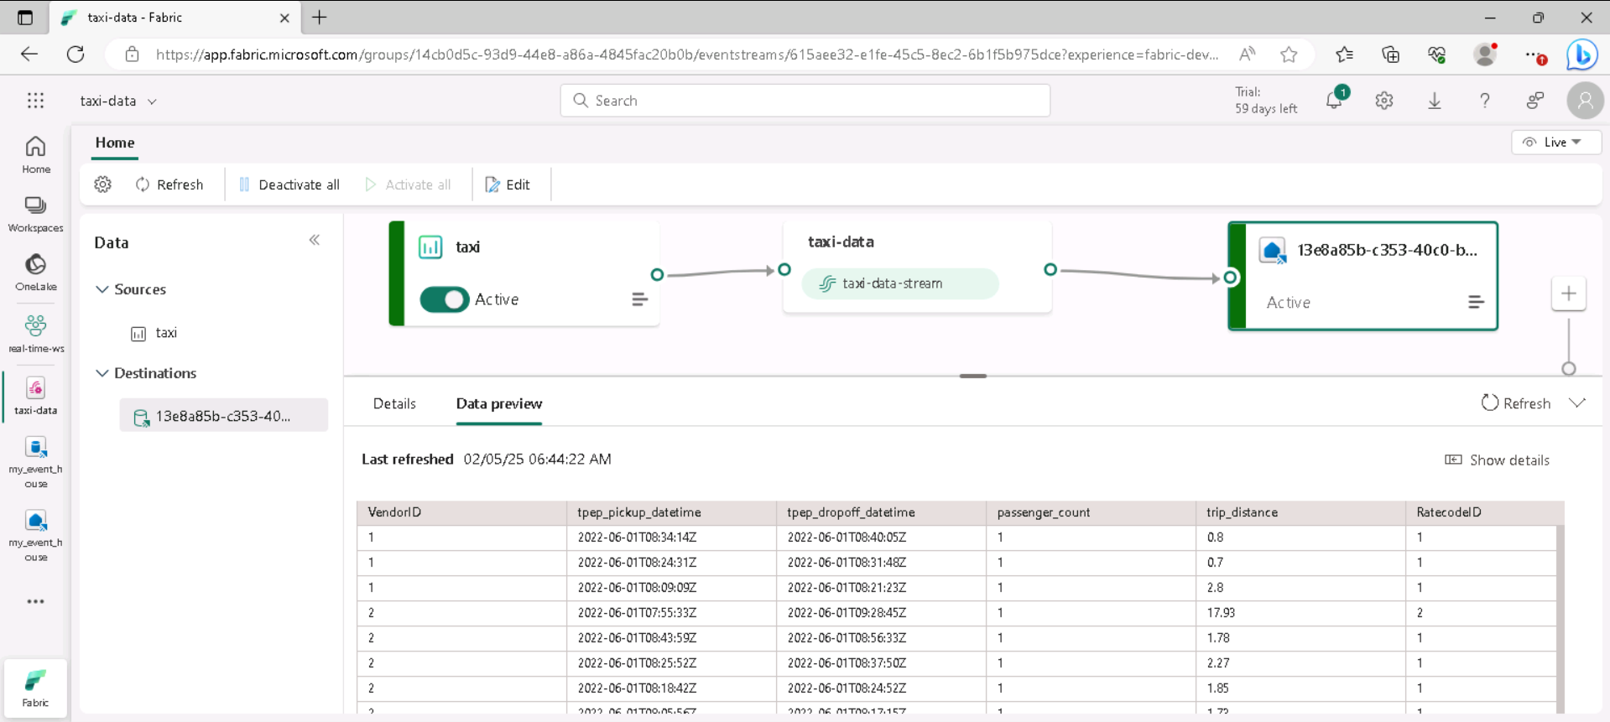Image resolution: width=1610 pixels, height=722 pixels.
Task: Click pickup time 2022-06-01T08:34:14Z cell
Action: pyautogui.click(x=672, y=538)
